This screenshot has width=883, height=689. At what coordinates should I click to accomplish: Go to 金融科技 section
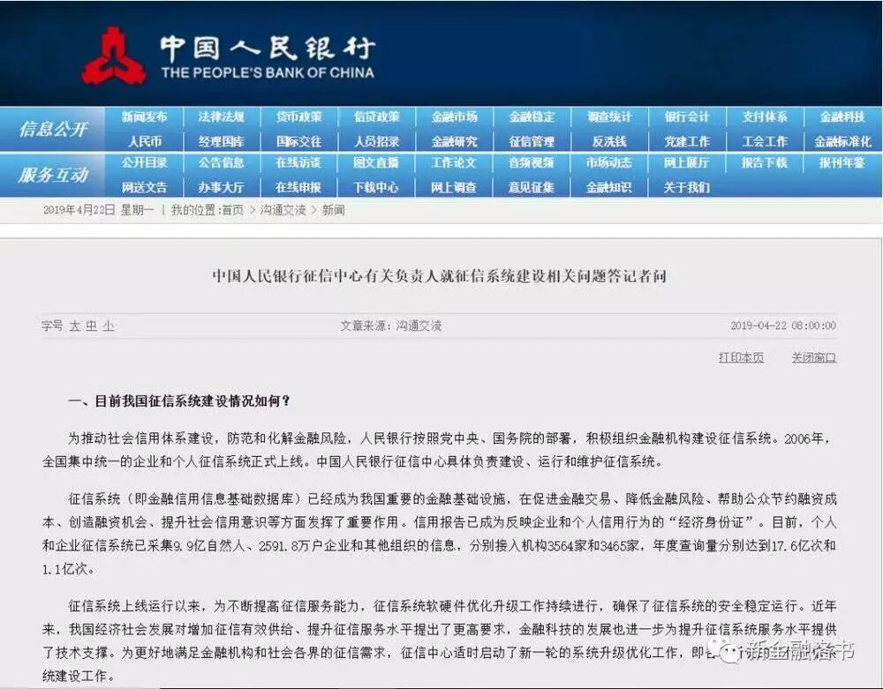click(x=841, y=117)
